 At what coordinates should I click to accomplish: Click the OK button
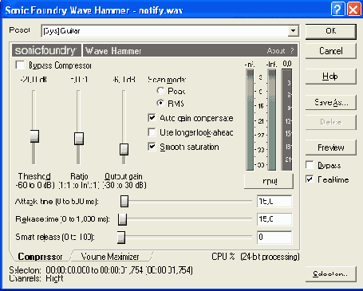pyautogui.click(x=330, y=31)
